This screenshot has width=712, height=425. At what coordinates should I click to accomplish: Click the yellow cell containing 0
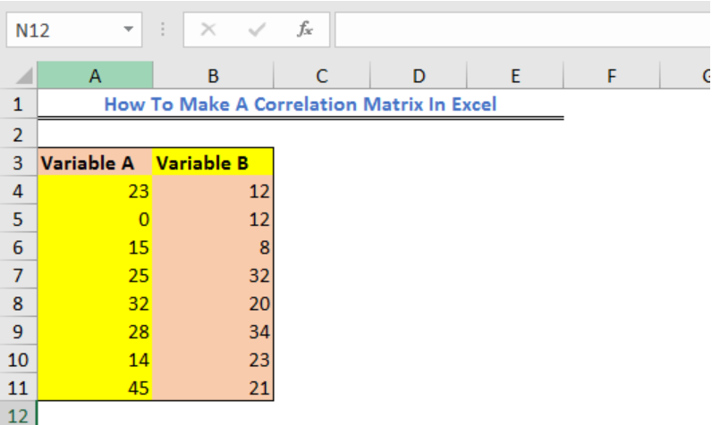pyautogui.click(x=95, y=219)
